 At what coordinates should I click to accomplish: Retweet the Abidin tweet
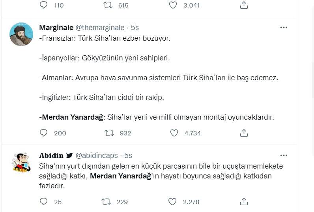click(x=106, y=202)
